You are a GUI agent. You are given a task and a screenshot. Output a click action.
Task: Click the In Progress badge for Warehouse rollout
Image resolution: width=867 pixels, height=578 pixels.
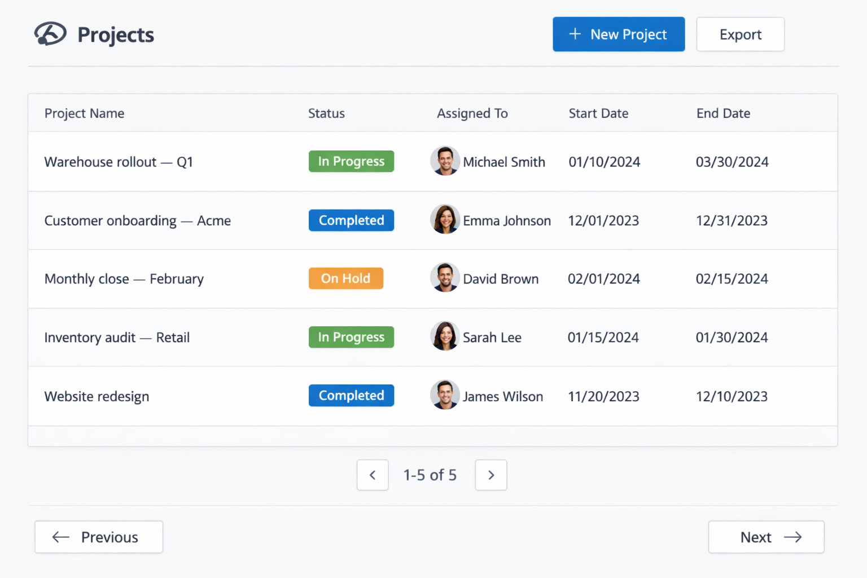pyautogui.click(x=351, y=161)
